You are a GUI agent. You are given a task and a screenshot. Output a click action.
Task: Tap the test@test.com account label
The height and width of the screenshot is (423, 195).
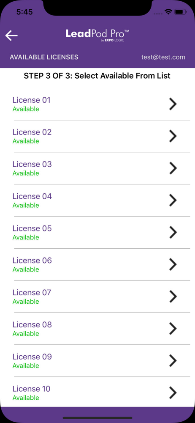point(163,57)
